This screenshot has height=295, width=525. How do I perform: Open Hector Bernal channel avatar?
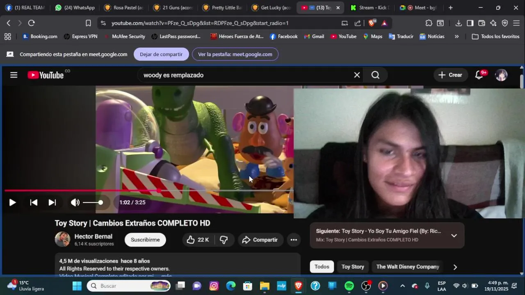62,239
